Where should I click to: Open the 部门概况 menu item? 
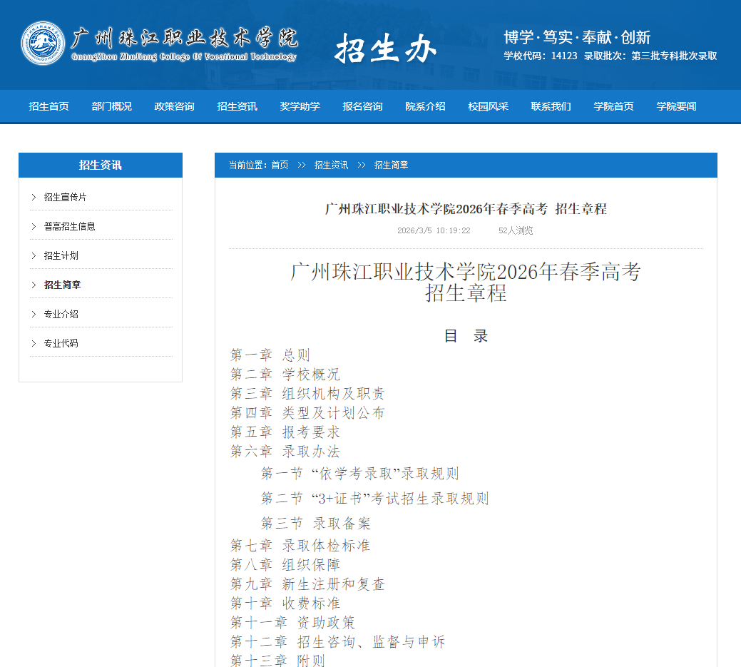111,106
